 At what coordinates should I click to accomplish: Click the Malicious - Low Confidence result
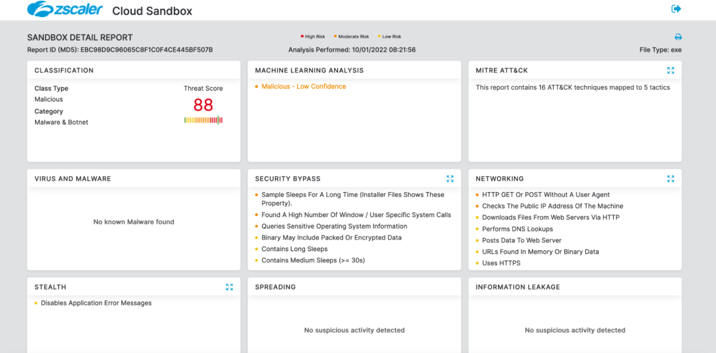pyautogui.click(x=304, y=87)
